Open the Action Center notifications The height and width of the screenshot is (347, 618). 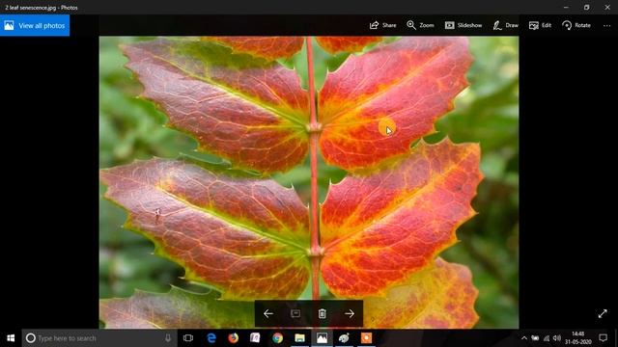coord(603,338)
